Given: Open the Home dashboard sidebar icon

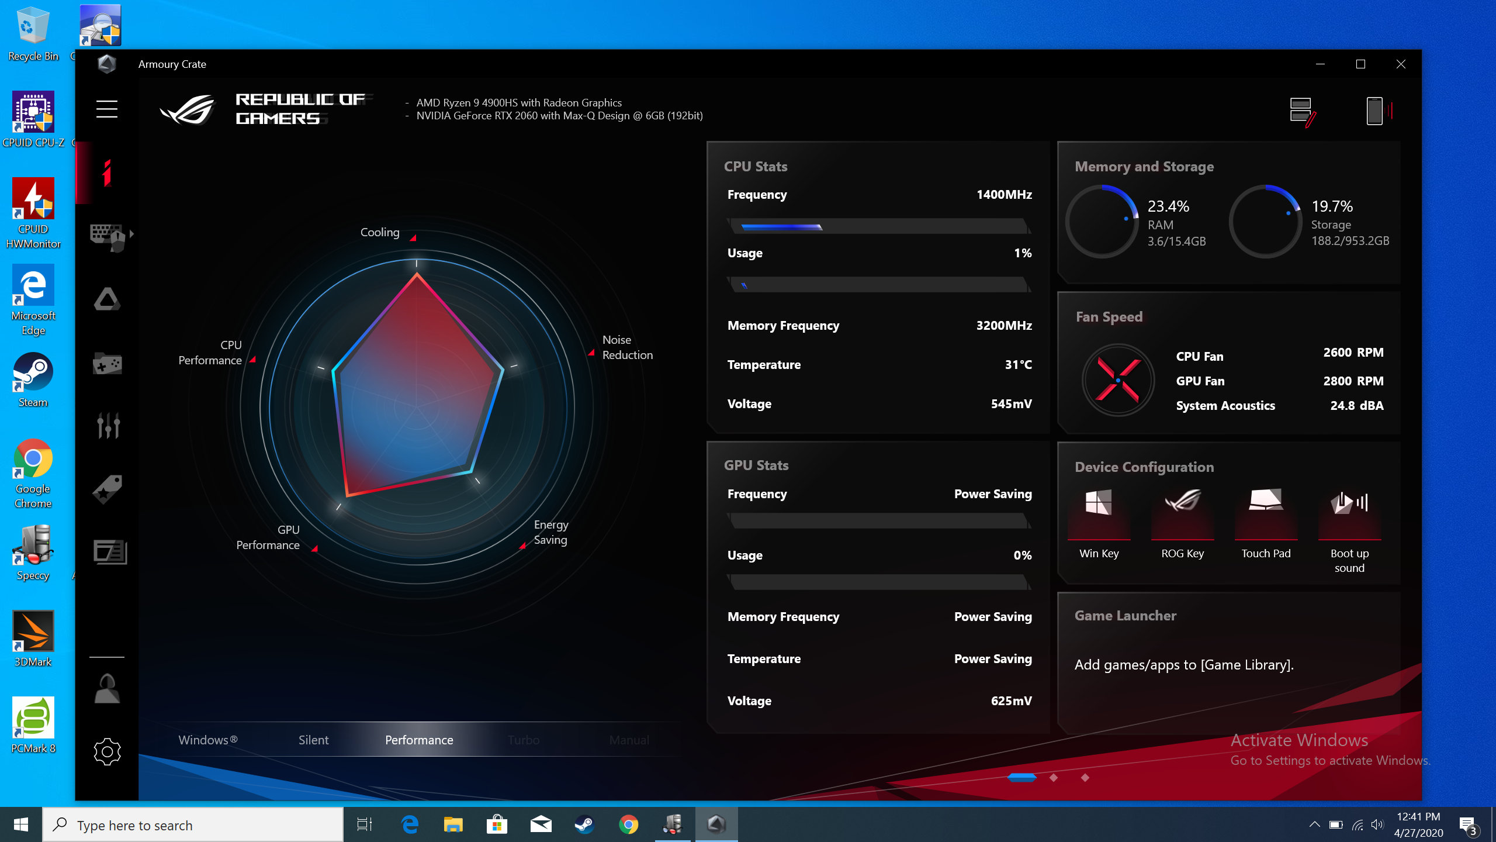Looking at the screenshot, I should point(107,173).
